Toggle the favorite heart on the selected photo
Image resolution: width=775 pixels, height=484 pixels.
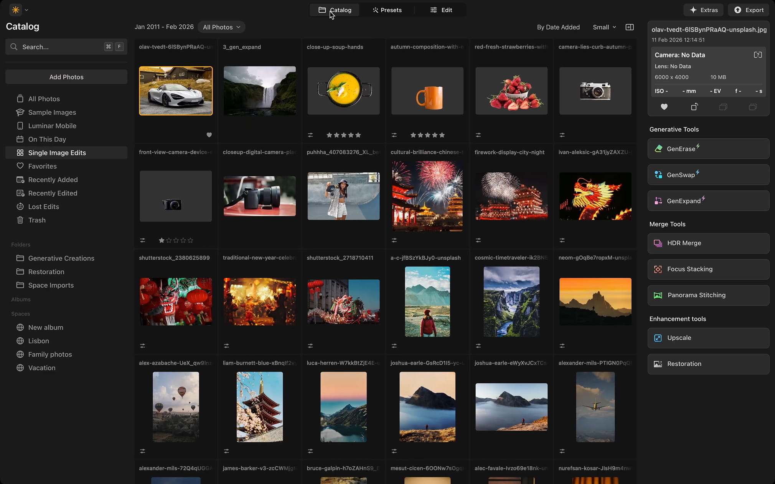tap(664, 107)
